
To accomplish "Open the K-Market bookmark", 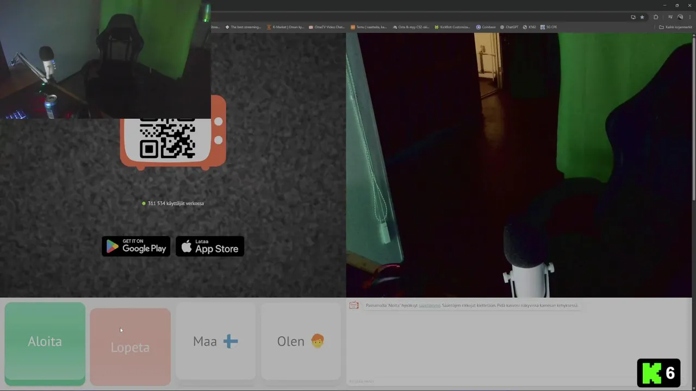I will [285, 27].
